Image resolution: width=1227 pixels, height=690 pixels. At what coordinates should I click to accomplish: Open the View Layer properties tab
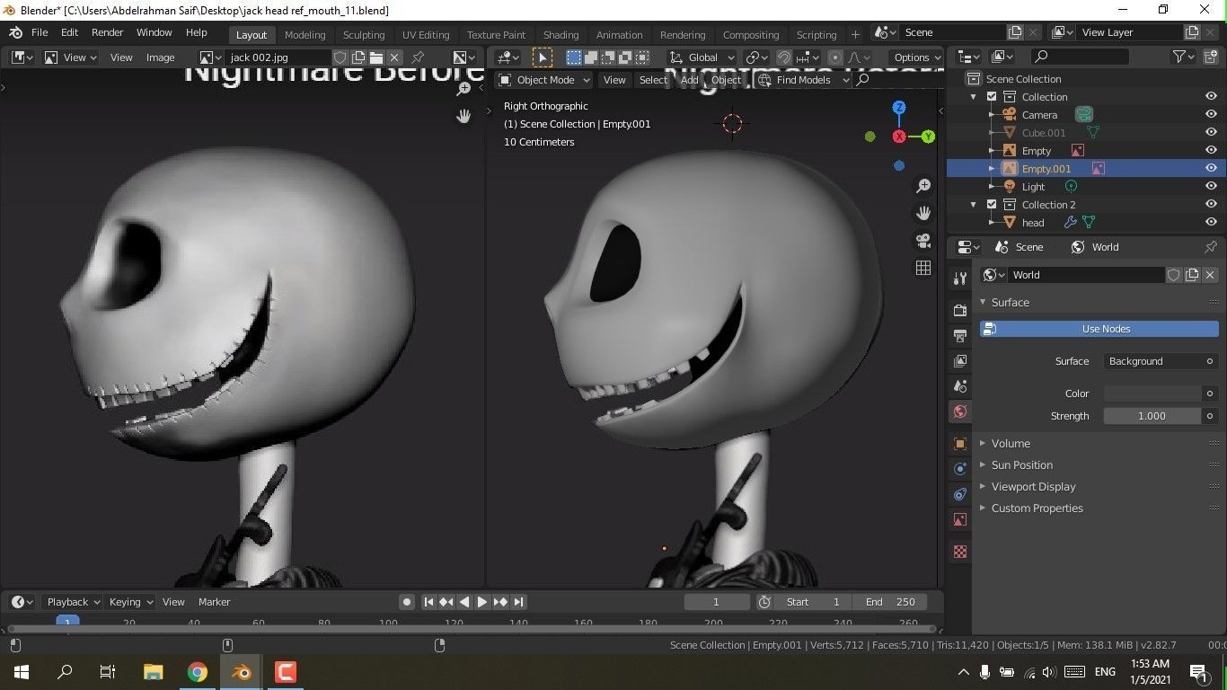coord(960,361)
